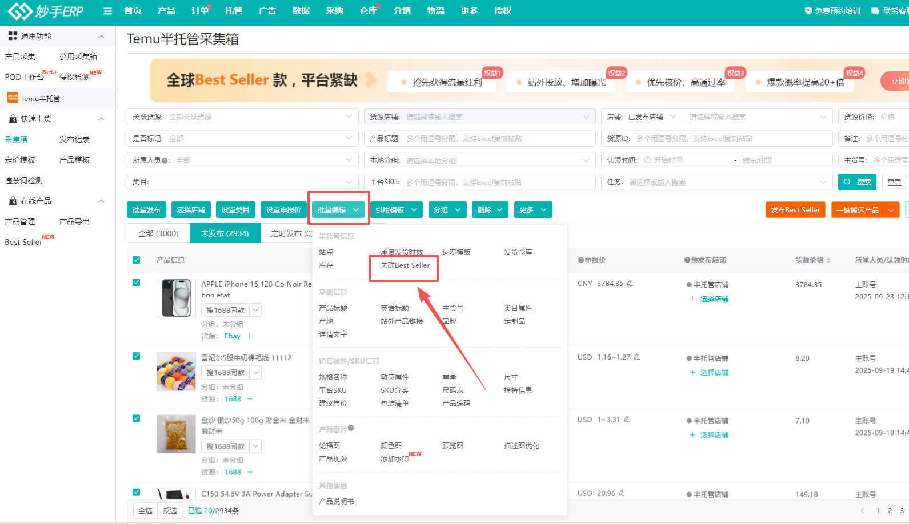
Task: Click the 重置 button
Action: tap(895, 182)
